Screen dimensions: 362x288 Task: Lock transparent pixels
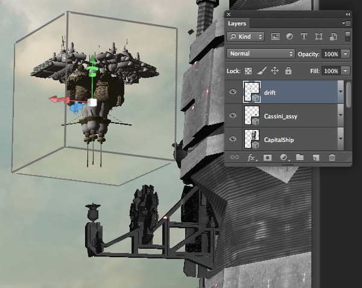pos(248,71)
